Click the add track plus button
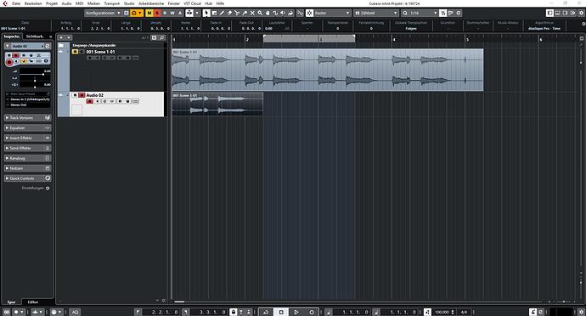586x316 pixels. [x=61, y=37]
